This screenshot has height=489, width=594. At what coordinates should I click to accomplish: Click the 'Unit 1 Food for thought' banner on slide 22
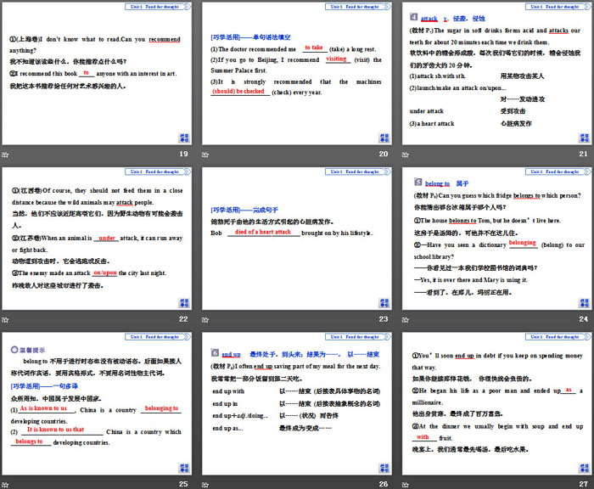158,171
